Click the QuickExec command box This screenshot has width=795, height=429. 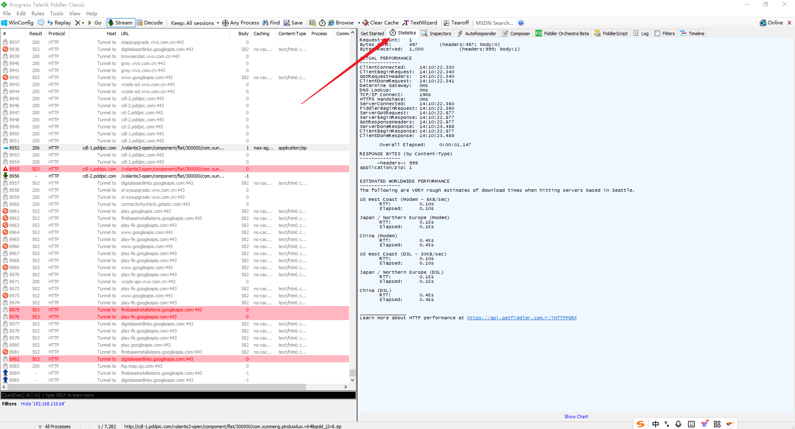pos(178,395)
